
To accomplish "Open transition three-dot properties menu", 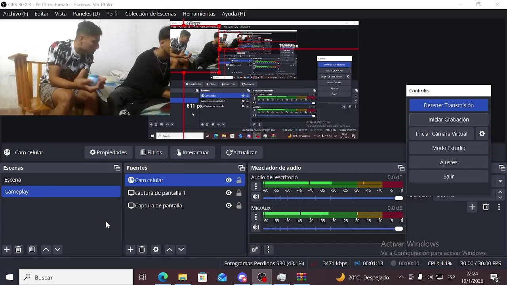I will [x=499, y=207].
